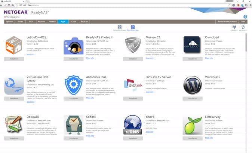Open the Accounts tab
Viewport: 252px width, 153px height.
(x=42, y=22)
